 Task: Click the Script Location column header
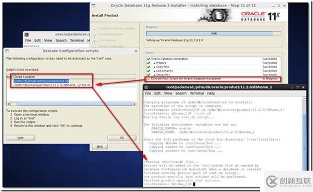point(75,77)
